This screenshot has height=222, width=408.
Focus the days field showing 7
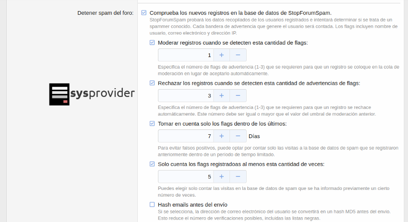tap(185, 136)
